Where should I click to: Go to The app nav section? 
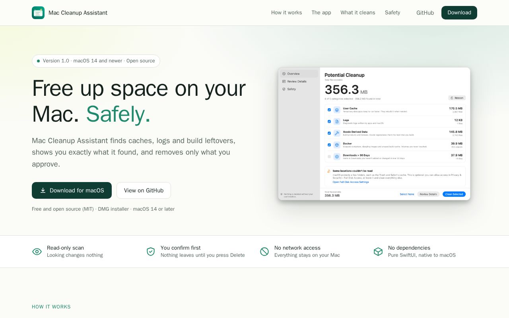point(321,13)
